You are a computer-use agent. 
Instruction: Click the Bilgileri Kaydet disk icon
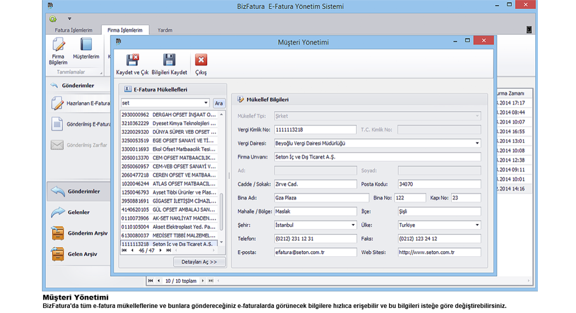169,60
